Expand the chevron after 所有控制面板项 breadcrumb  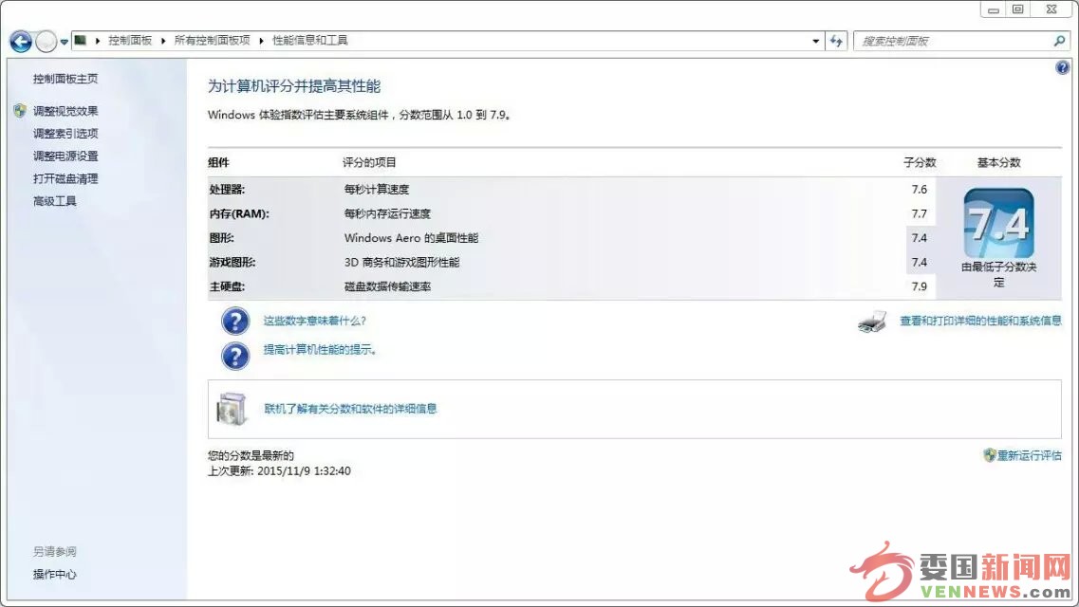pyautogui.click(x=262, y=41)
